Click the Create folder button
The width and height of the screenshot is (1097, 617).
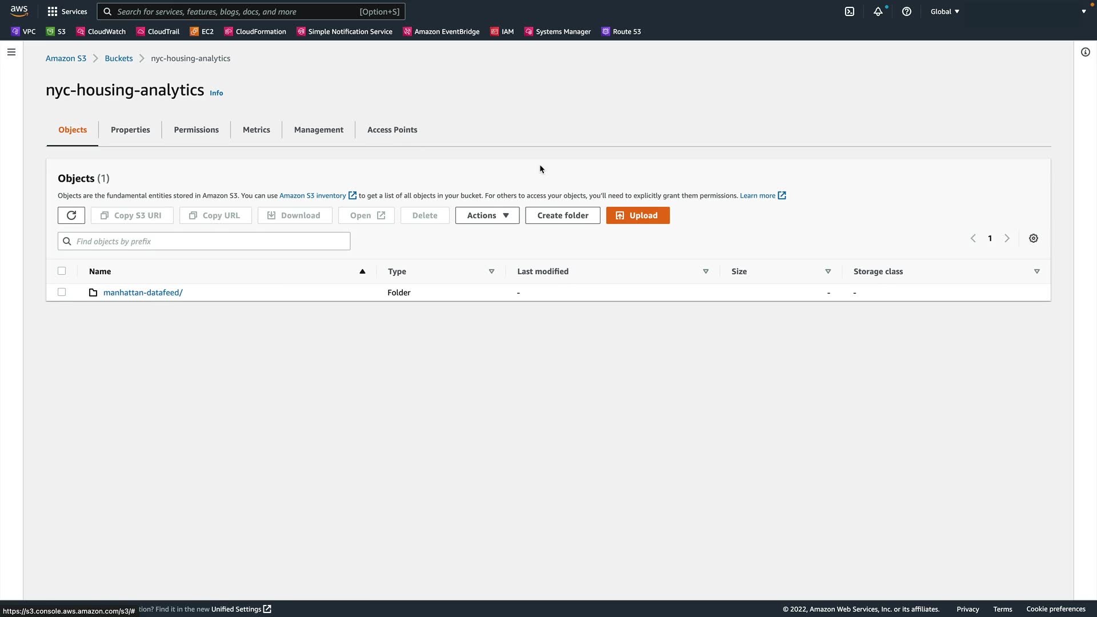tap(563, 215)
